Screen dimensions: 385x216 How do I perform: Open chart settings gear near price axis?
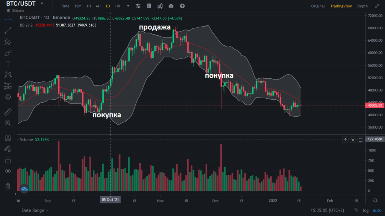pos(374,201)
